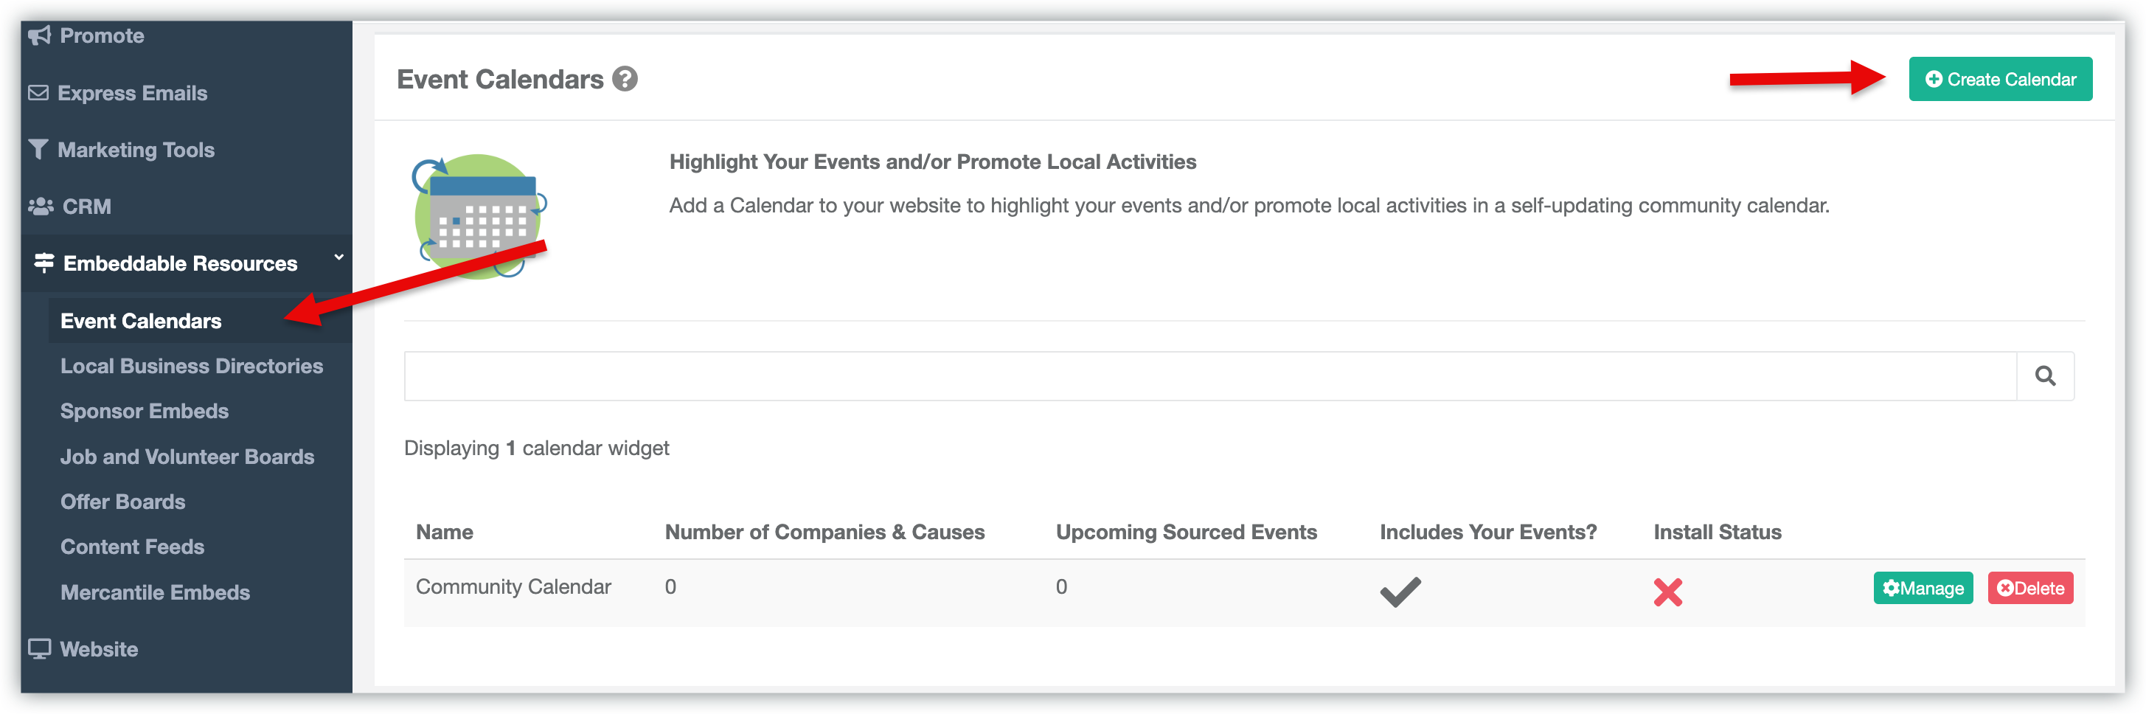Open Job and Volunteer Boards
Screen dimensions: 2146x714
click(x=187, y=457)
